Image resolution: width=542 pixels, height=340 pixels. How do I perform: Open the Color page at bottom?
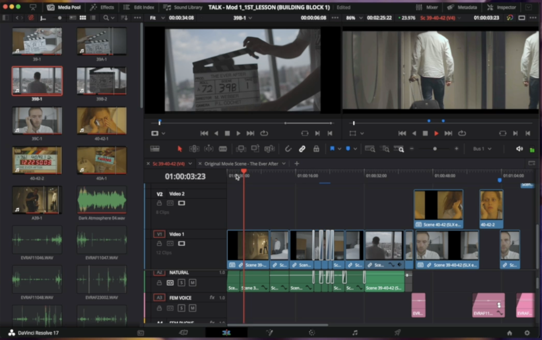click(x=312, y=333)
